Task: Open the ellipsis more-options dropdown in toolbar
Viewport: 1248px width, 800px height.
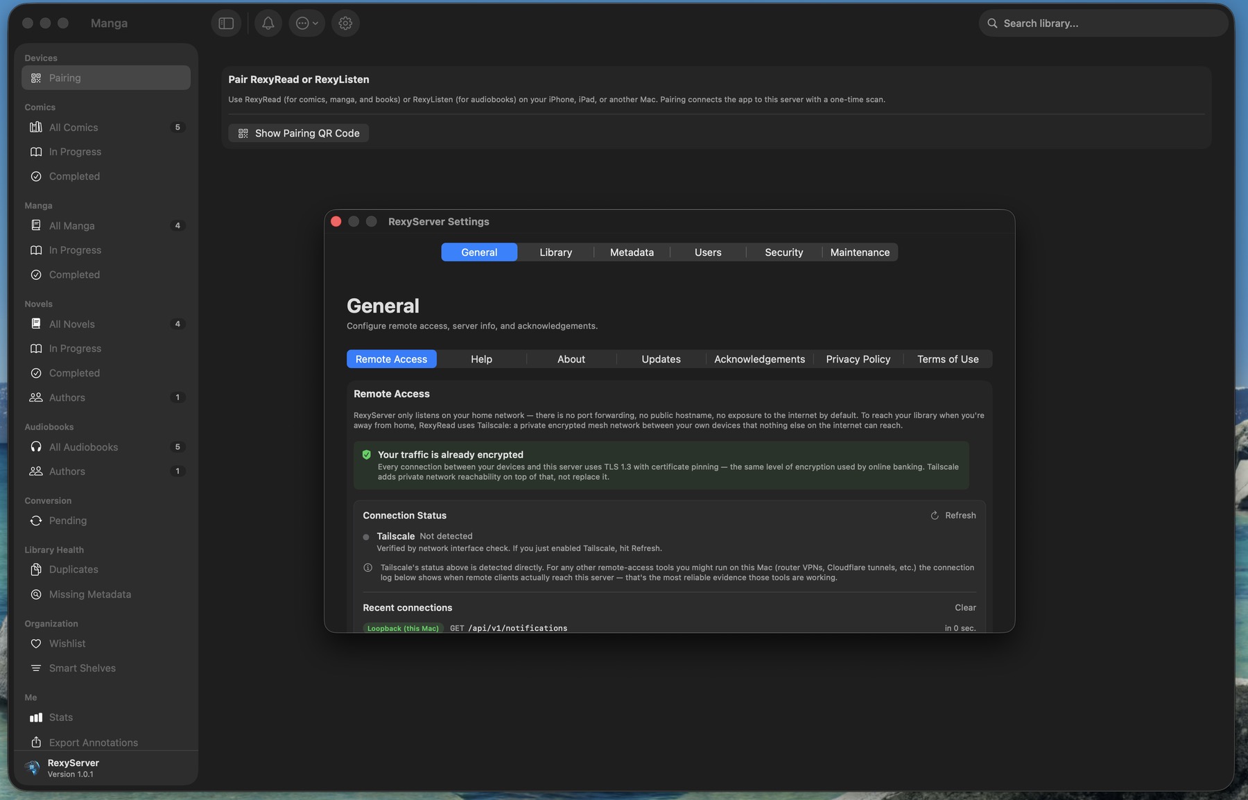Action: coord(306,23)
